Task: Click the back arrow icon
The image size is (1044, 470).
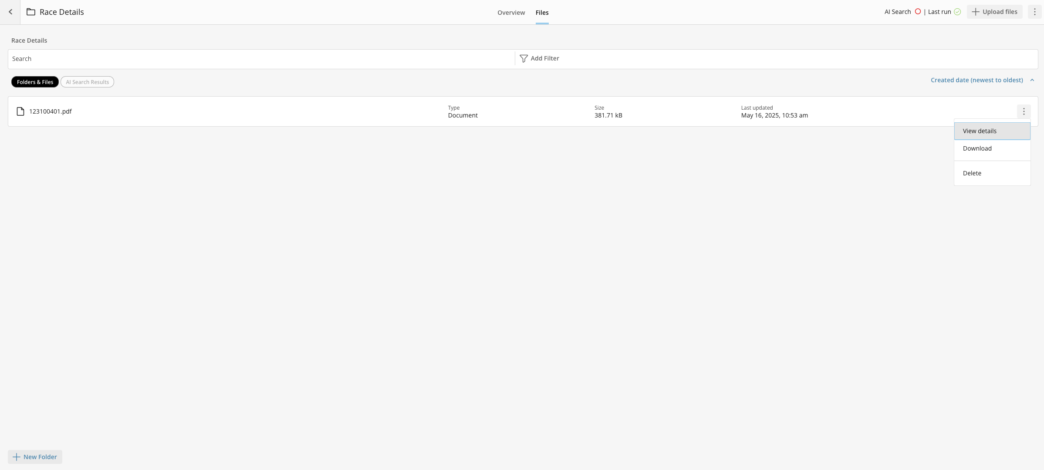Action: click(10, 12)
